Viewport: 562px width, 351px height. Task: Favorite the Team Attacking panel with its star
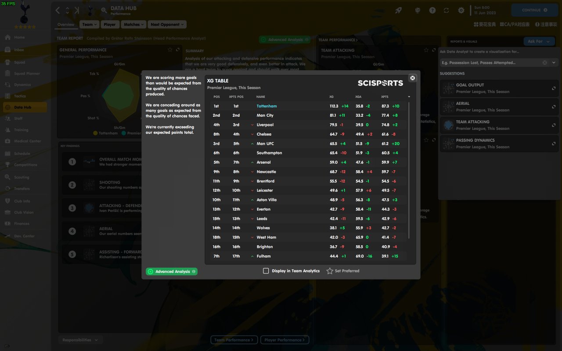pos(426,50)
